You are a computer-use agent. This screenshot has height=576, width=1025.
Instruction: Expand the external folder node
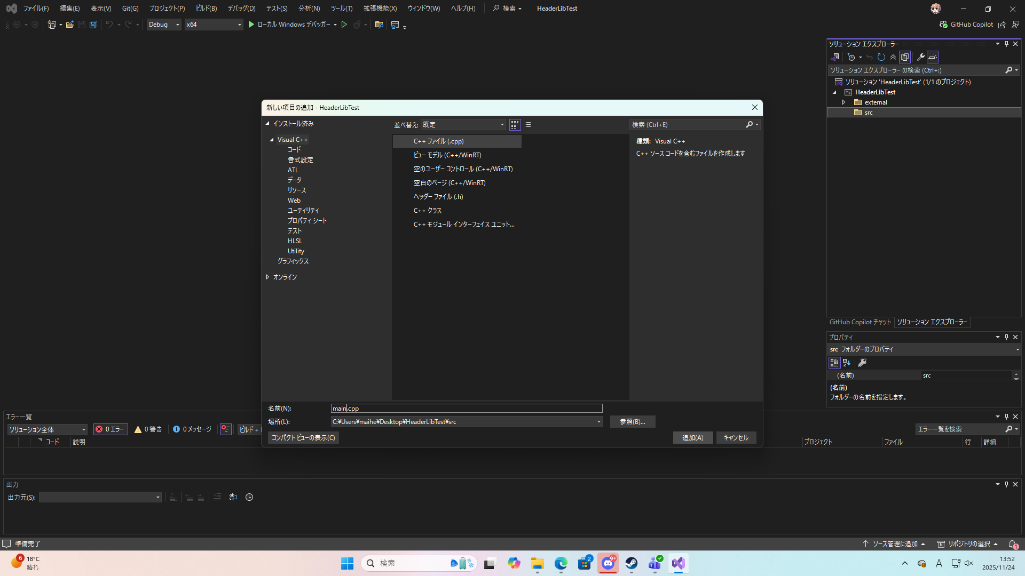click(843, 102)
